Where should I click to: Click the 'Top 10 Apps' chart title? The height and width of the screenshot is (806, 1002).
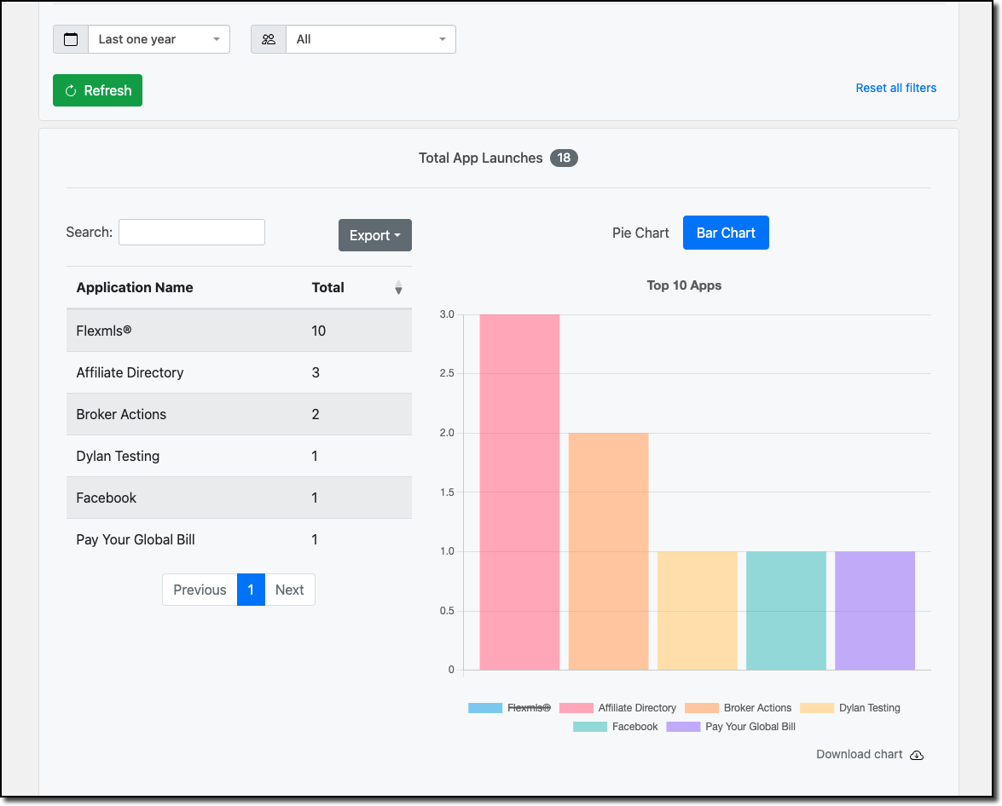pos(684,285)
